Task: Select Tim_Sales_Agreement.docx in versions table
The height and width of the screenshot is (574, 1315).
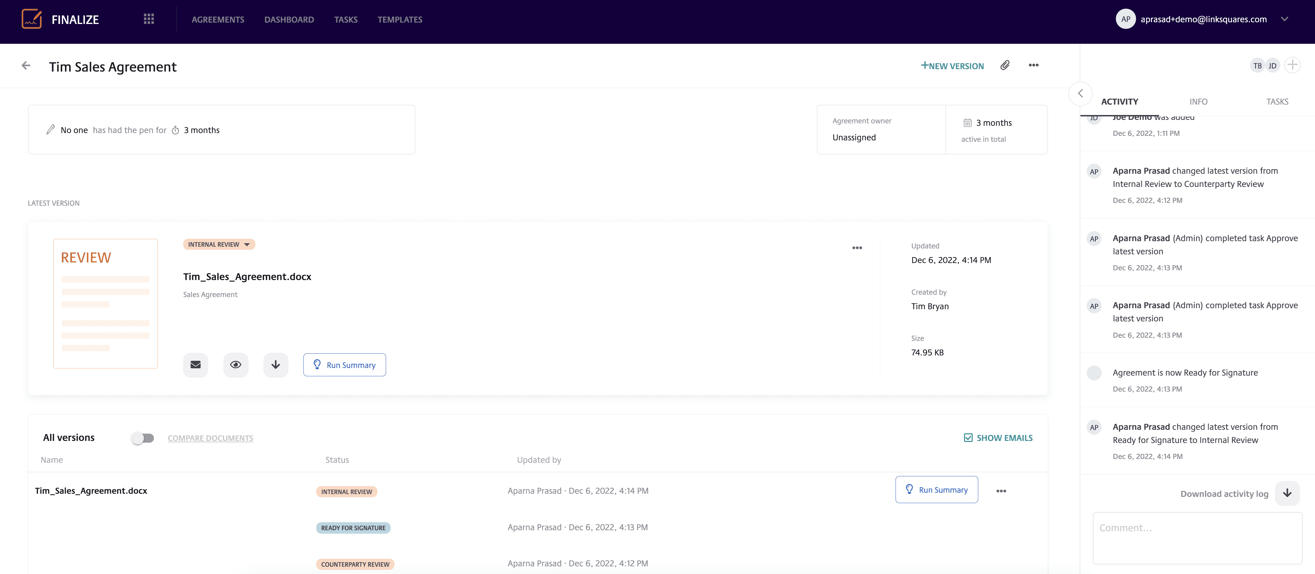Action: [x=91, y=491]
